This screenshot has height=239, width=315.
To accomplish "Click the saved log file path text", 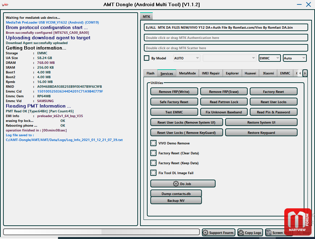I will pyautogui.click(x=64, y=140).
